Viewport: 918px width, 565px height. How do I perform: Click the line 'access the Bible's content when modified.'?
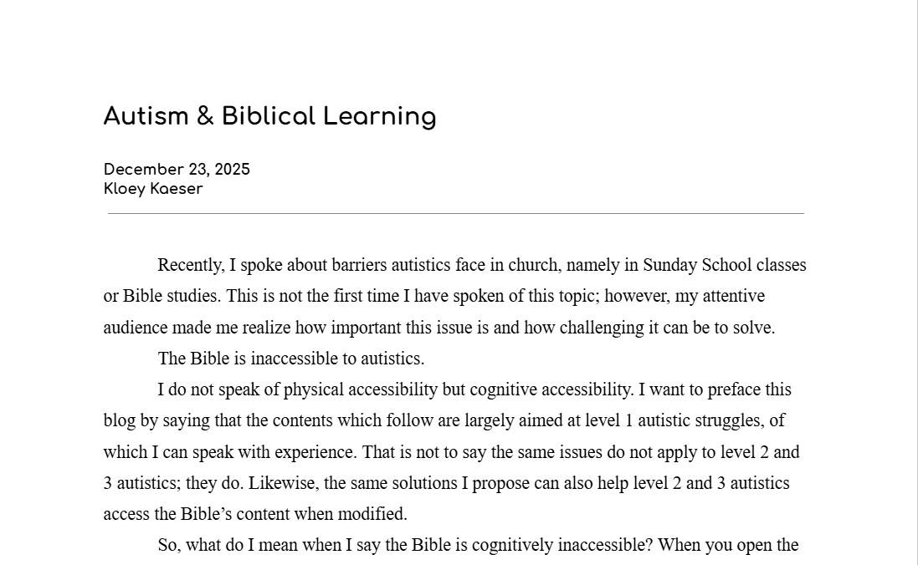click(x=255, y=514)
